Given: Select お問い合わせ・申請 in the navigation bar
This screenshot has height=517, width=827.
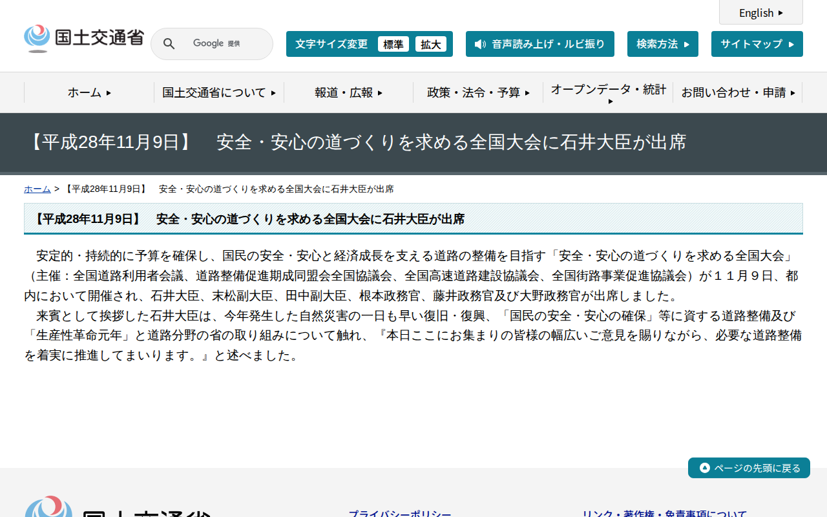Looking at the screenshot, I should pyautogui.click(x=737, y=92).
